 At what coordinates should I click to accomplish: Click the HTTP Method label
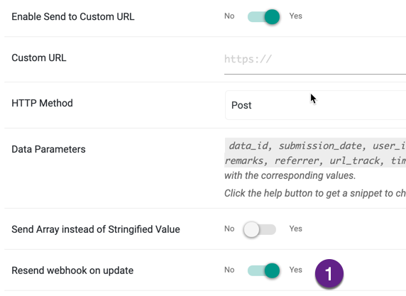coord(42,104)
